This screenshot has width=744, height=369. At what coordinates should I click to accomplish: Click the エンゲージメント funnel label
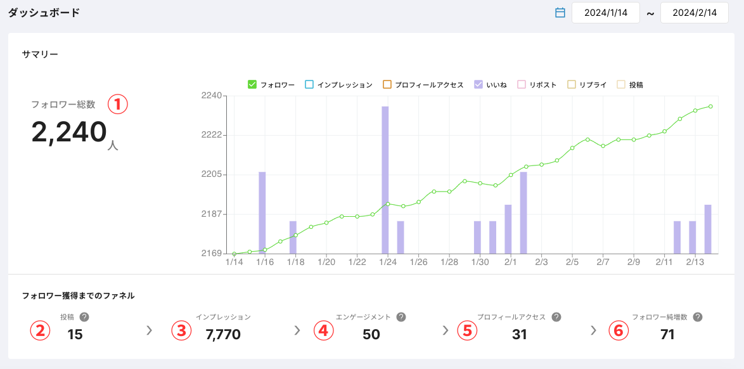click(363, 317)
